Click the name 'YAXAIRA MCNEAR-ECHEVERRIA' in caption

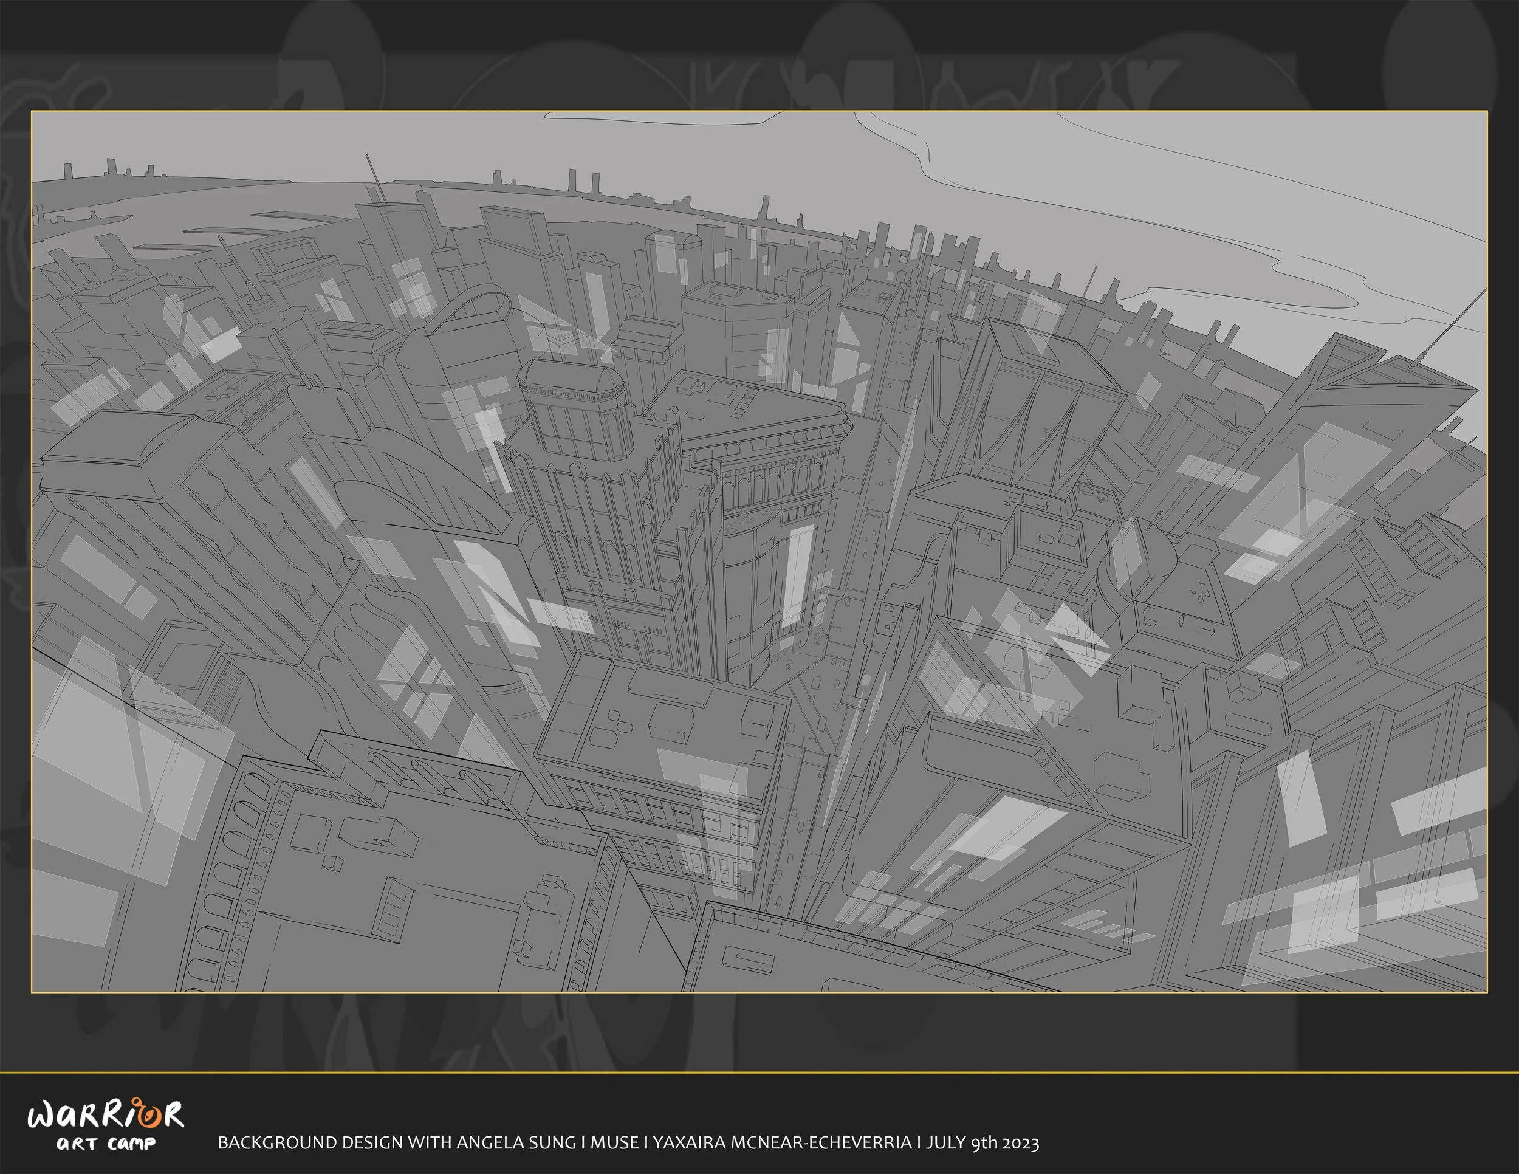click(782, 1142)
